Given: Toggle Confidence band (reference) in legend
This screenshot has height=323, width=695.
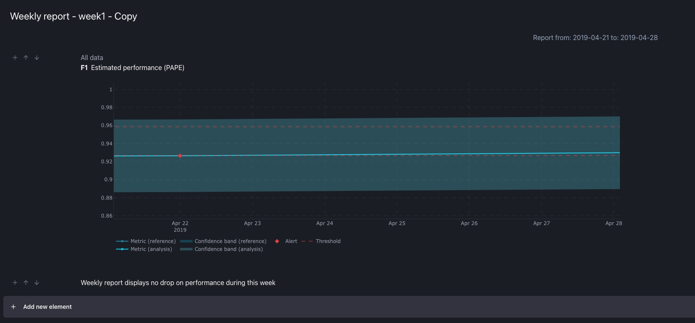Looking at the screenshot, I should pos(230,241).
